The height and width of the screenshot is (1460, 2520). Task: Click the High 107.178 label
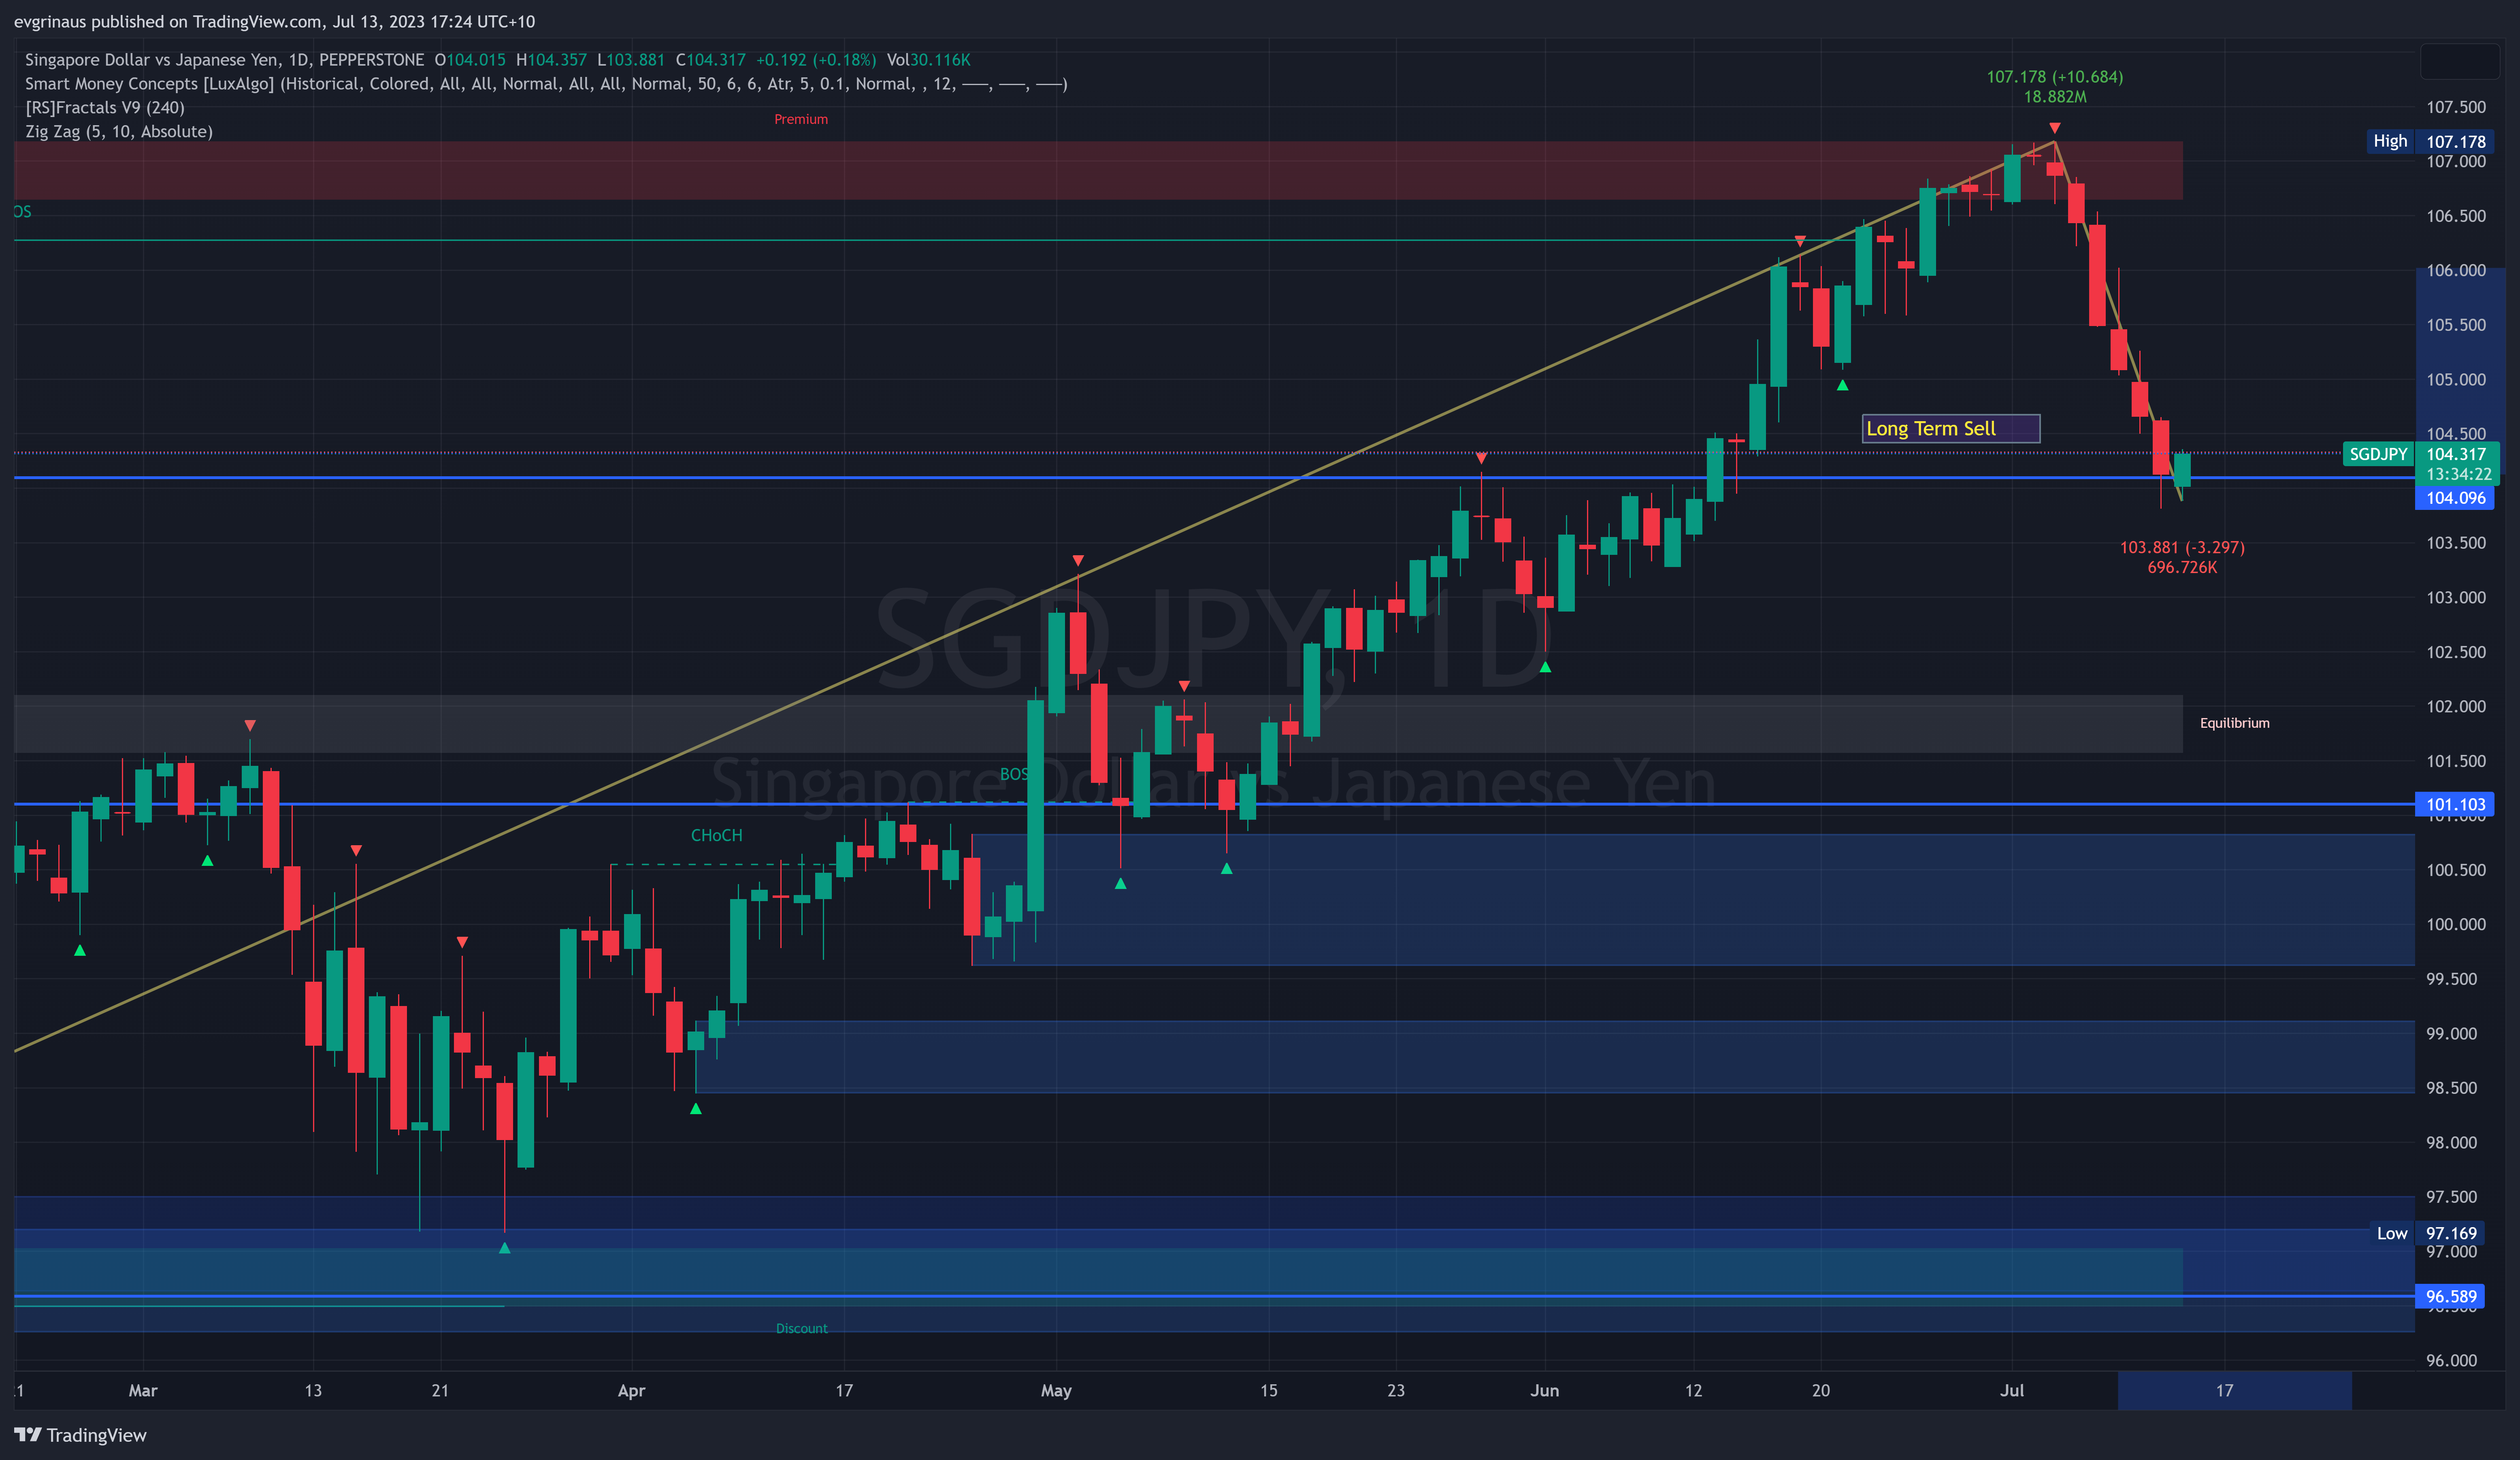[2430, 142]
